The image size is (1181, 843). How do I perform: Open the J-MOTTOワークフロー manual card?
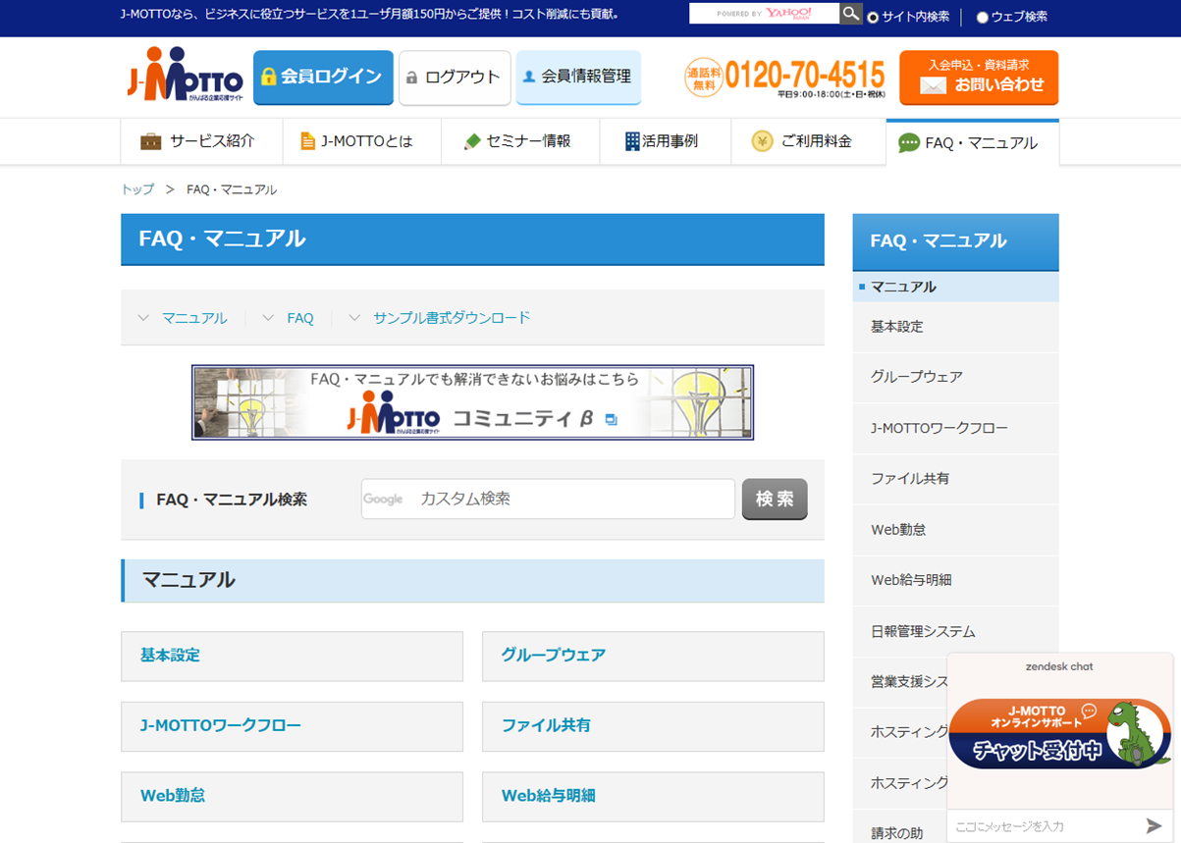[x=292, y=726]
